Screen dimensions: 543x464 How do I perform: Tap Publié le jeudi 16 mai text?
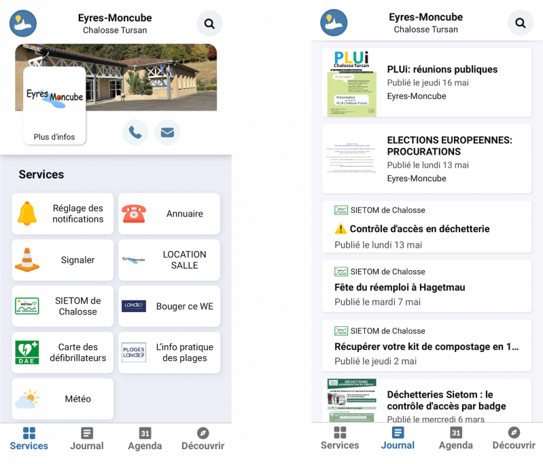click(x=427, y=83)
